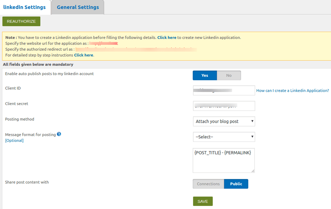This screenshot has width=331, height=209.
Task: Click the 'Share post content with' label
Action: [27, 182]
